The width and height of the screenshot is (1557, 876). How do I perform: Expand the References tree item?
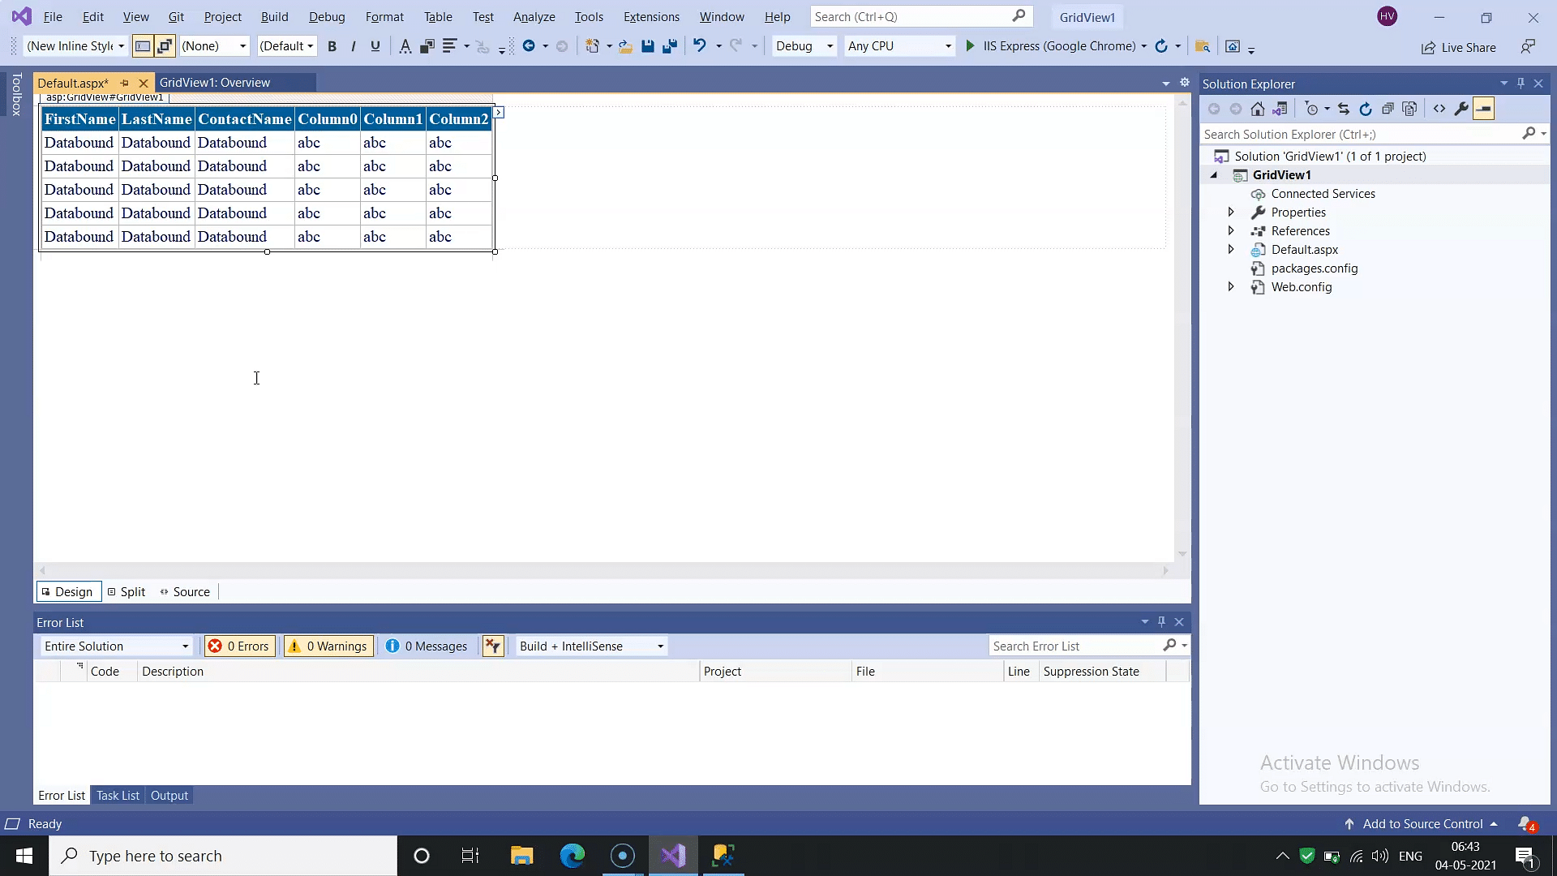1229,230
